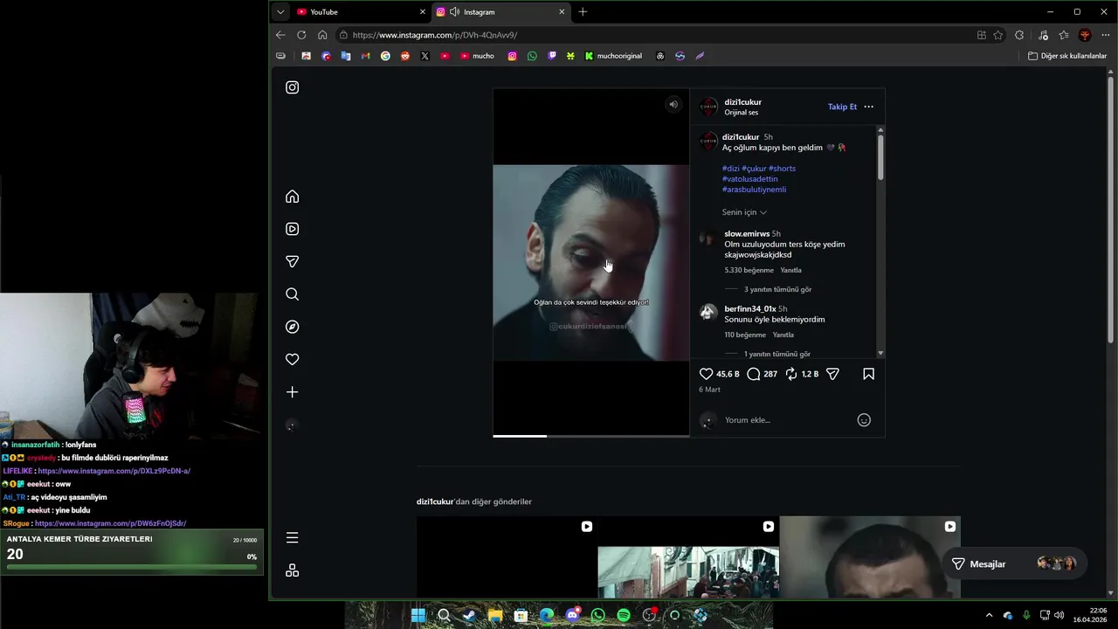
Task: Repost using the 1,2 B repost icon
Action: [x=791, y=374]
